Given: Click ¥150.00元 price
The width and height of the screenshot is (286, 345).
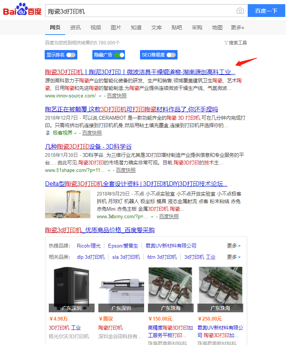Looking at the screenshot, I should pos(160,319).
